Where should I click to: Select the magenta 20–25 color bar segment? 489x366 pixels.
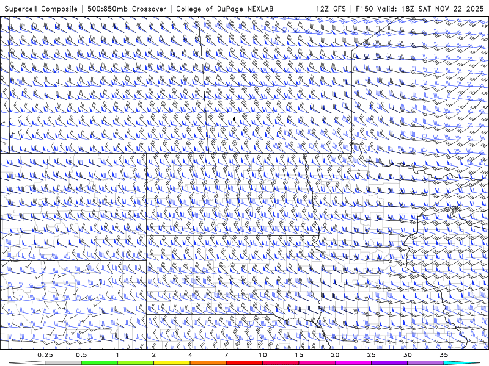click(x=353, y=363)
